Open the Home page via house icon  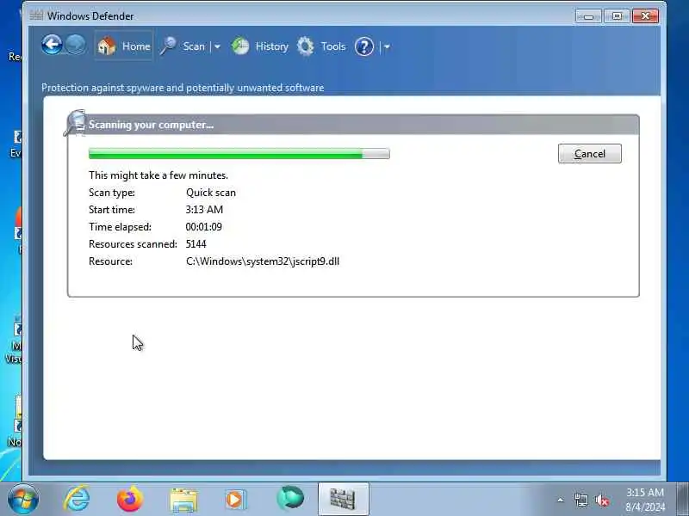point(106,46)
